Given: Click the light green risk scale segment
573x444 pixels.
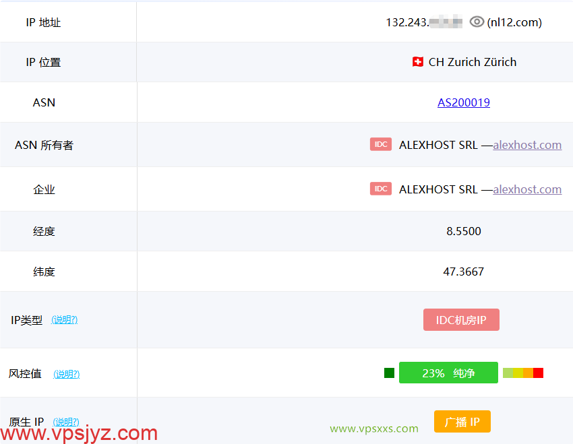Looking at the screenshot, I should [508, 373].
